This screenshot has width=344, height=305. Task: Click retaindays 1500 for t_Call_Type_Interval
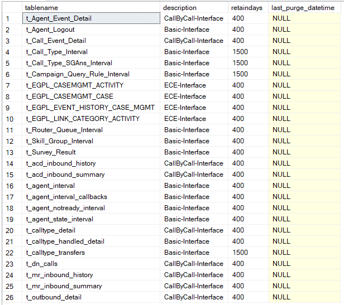(248, 52)
